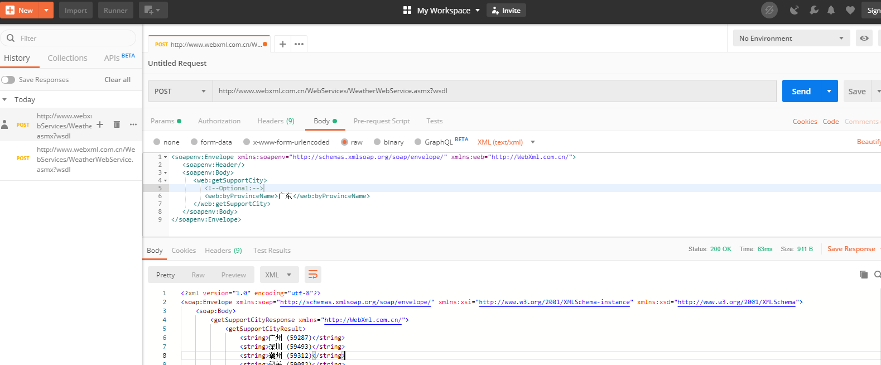
Task: Switch to the History sidebar tab
Action: [17, 58]
